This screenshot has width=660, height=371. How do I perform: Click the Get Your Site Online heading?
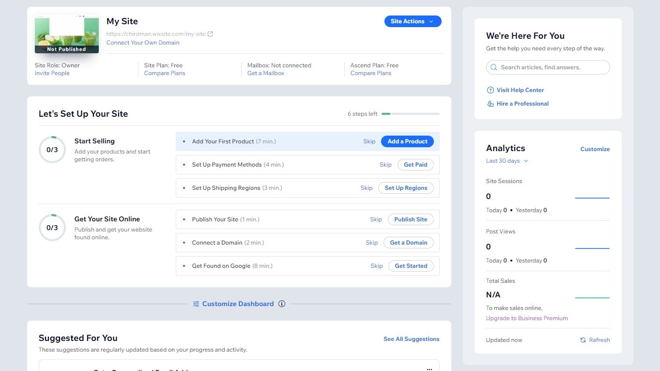point(107,219)
